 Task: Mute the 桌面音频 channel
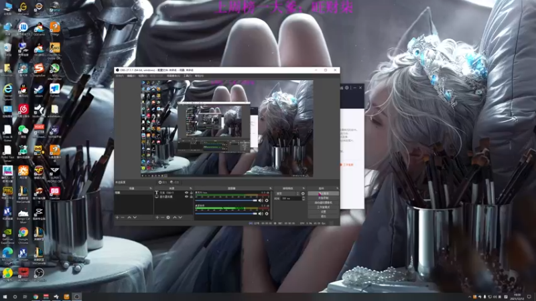pos(261,214)
